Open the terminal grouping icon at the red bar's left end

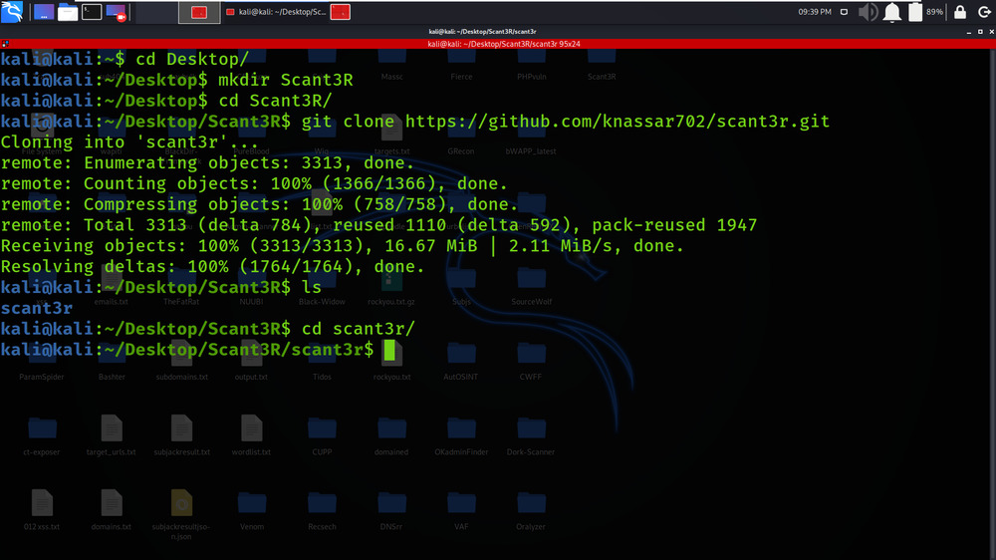click(5, 44)
